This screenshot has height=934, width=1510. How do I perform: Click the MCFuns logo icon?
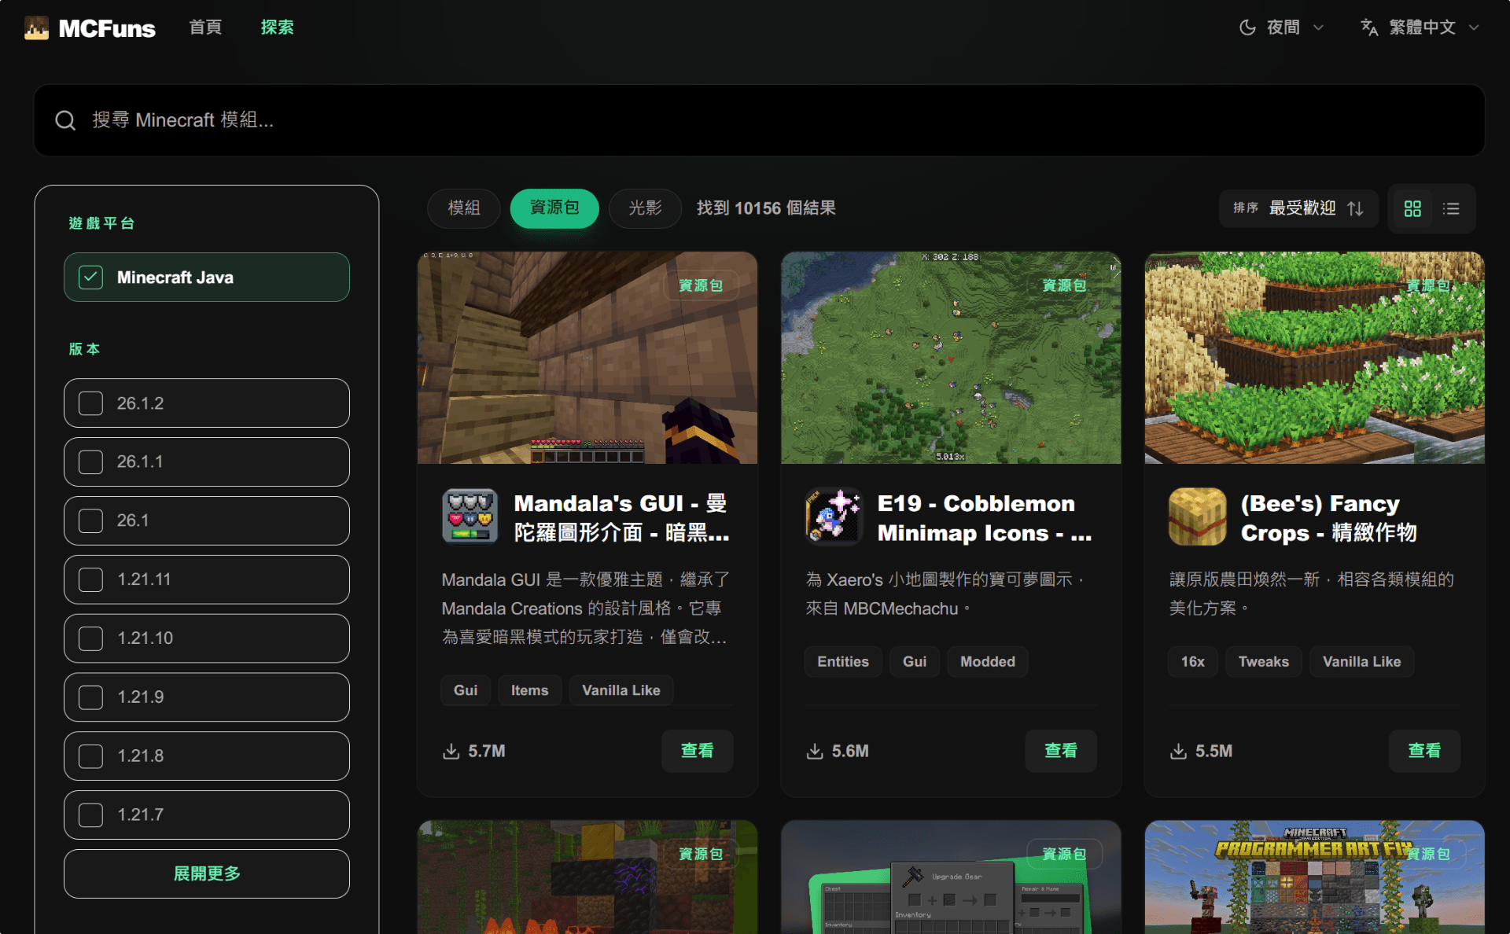click(x=36, y=28)
